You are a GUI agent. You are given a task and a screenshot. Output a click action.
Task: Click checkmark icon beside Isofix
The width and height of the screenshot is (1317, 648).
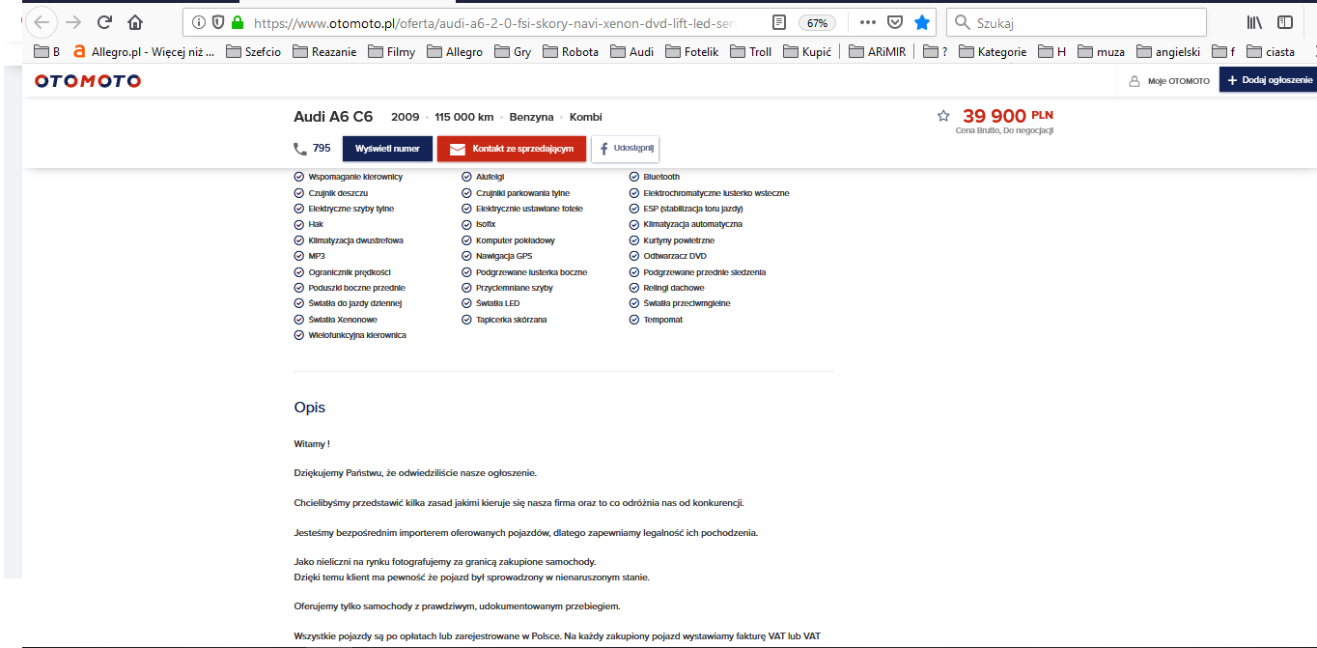coord(466,224)
